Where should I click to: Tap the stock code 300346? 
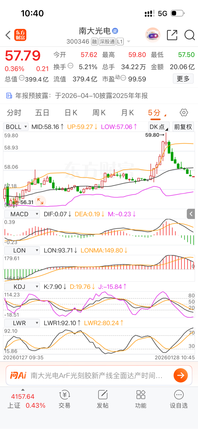[x=78, y=42]
